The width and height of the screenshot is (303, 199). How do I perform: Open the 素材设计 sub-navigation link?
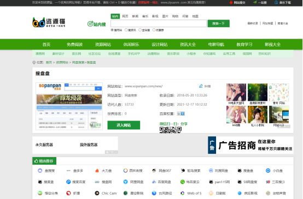tap(58, 54)
